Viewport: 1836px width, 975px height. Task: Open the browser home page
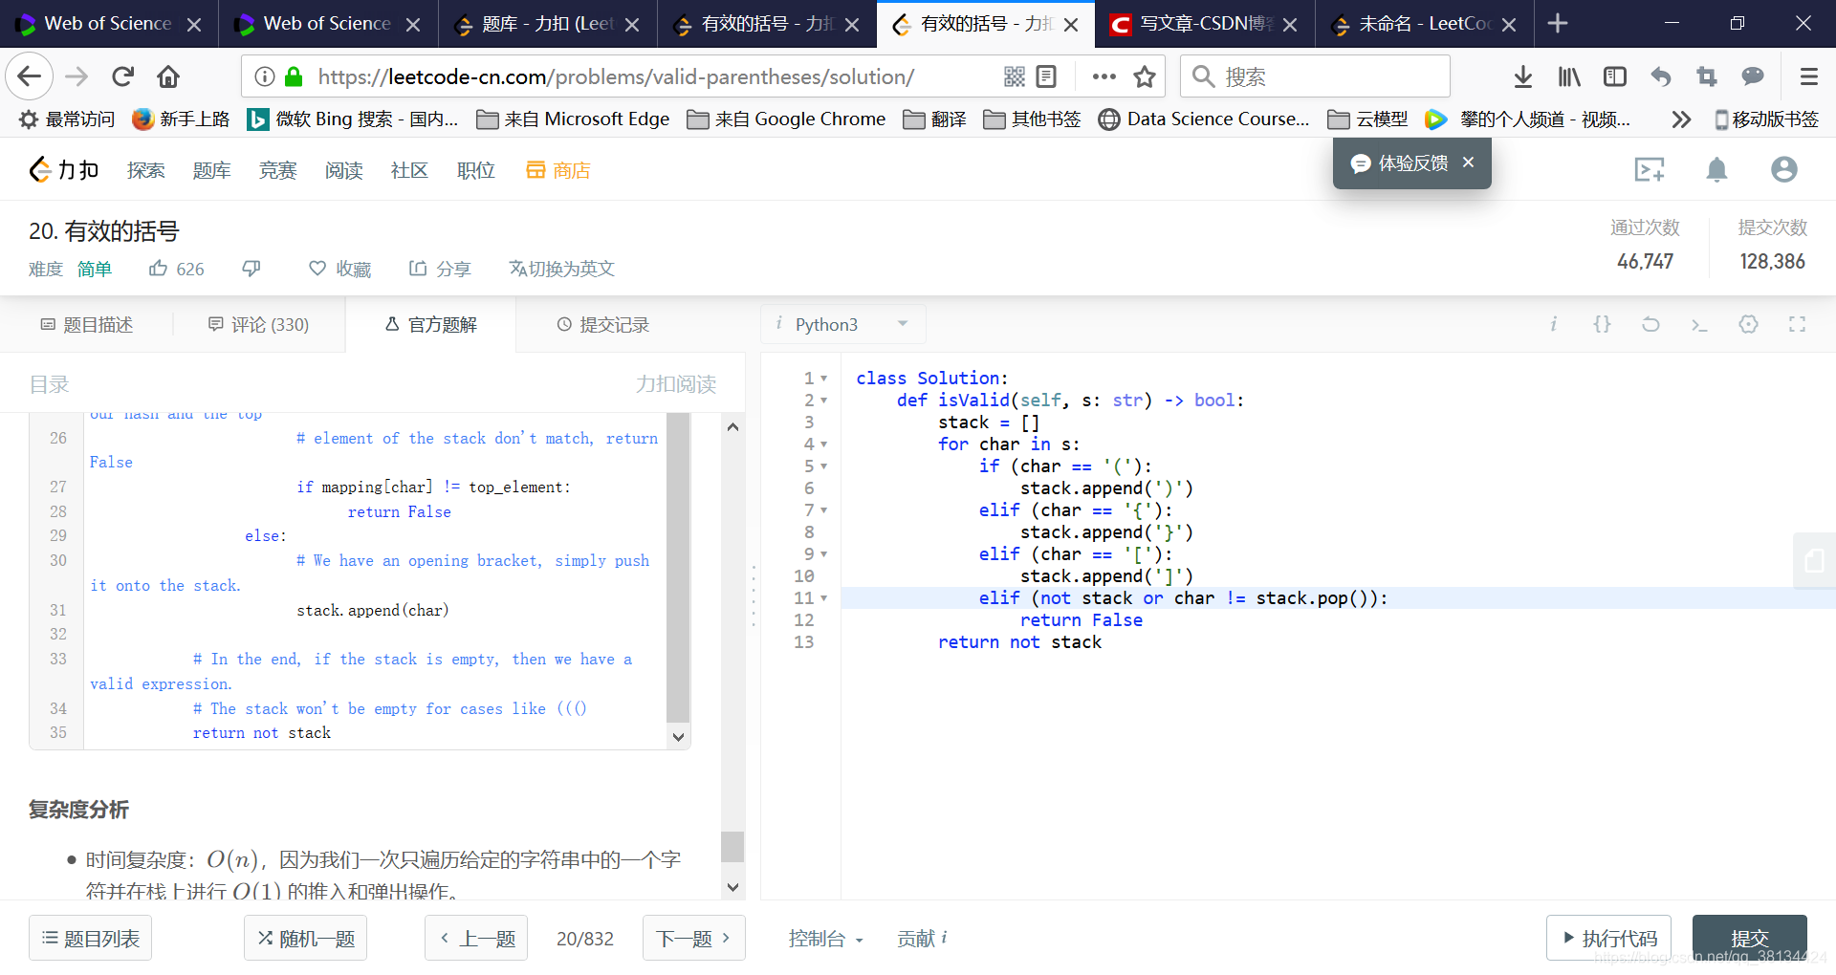pos(168,76)
